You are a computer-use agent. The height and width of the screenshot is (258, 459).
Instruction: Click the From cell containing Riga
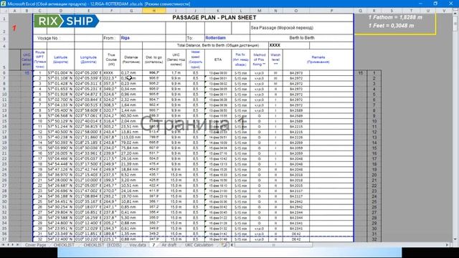143,38
